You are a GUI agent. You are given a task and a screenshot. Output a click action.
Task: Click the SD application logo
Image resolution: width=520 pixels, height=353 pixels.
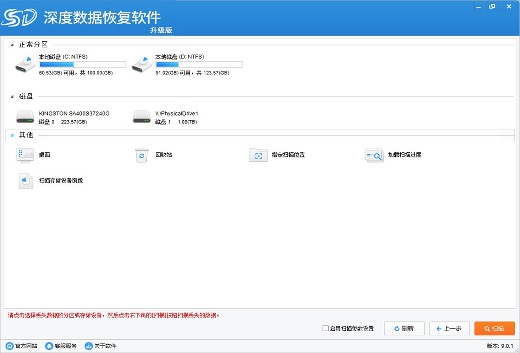pos(19,19)
